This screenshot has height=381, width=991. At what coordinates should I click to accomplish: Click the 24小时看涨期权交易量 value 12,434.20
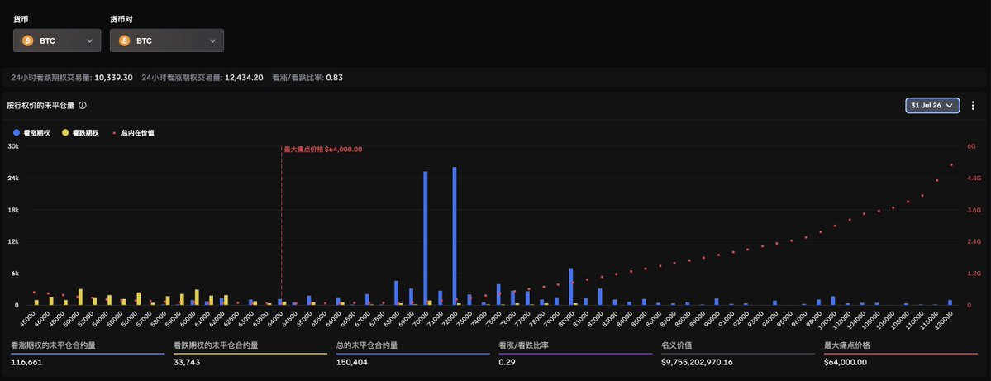pyautogui.click(x=244, y=77)
